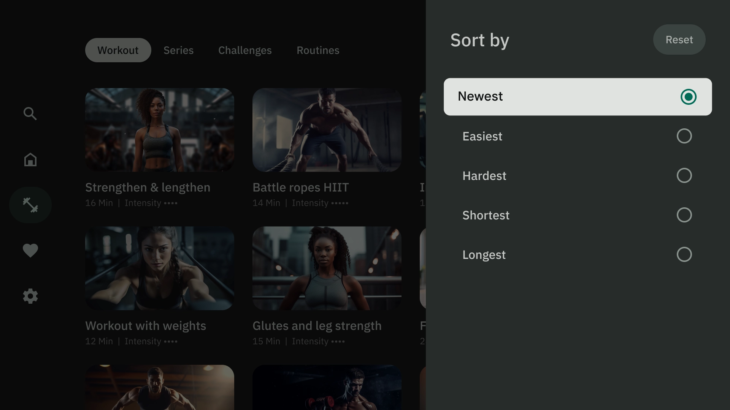Click Reset to clear sort selection
Viewport: 730px width, 410px height.
(679, 39)
